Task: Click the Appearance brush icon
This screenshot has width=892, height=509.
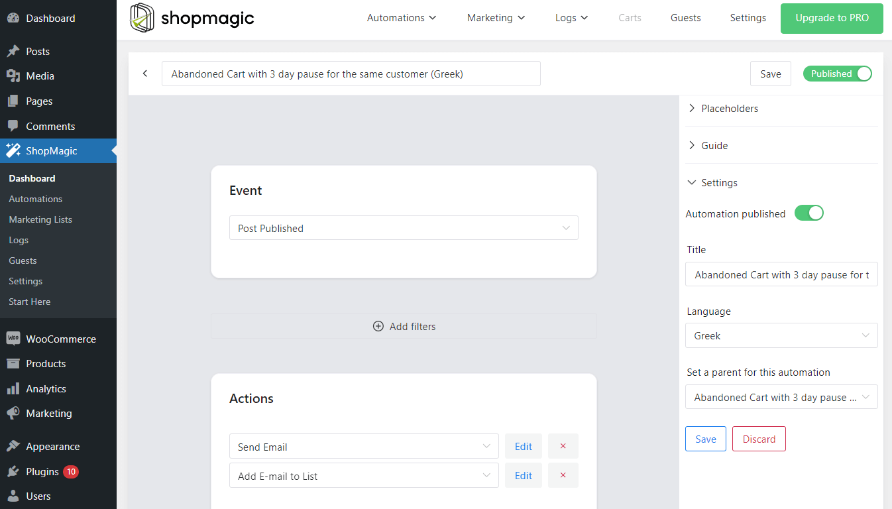Action: click(13, 447)
